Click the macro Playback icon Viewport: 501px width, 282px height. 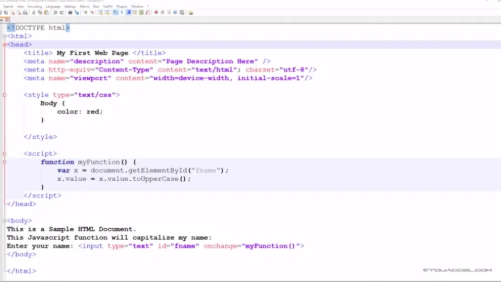[169, 13]
